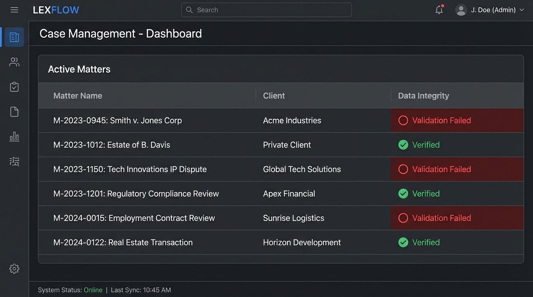Check notifications via the bell icon

(439, 10)
